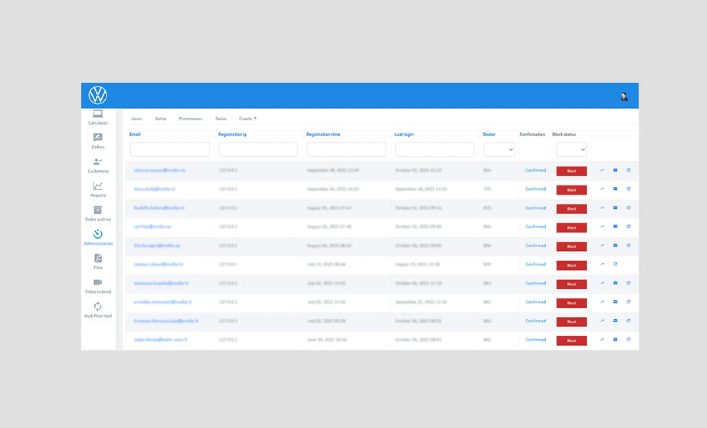Open the Audi fleet tool icon
The height and width of the screenshot is (428, 707).
point(98,306)
